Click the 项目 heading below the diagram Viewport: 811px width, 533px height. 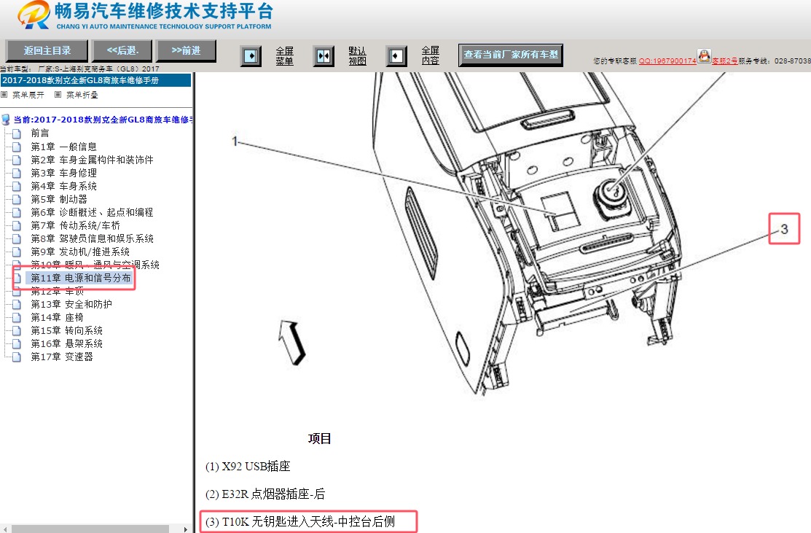click(319, 439)
